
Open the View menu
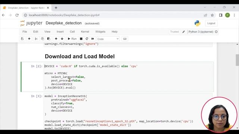(47, 32)
